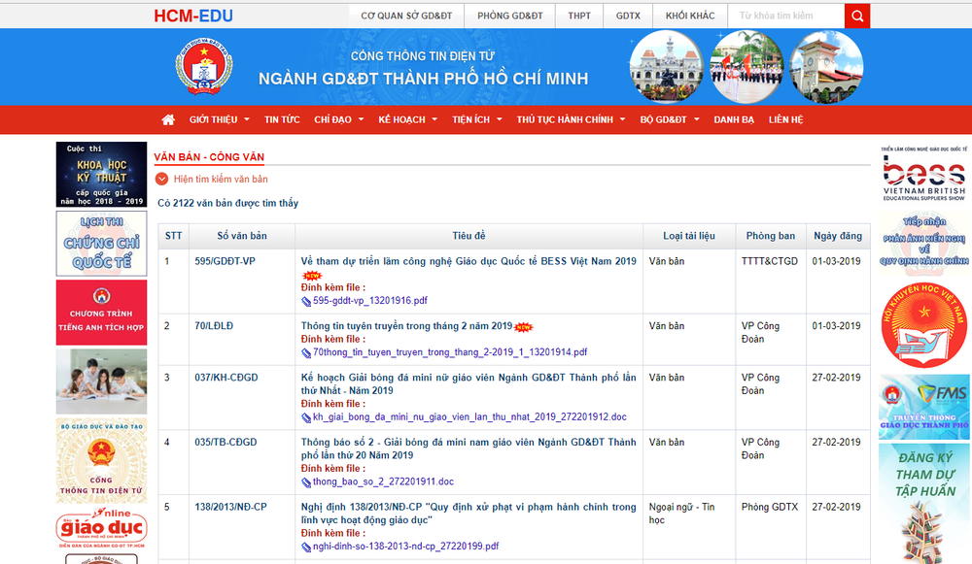Open the Giáo Dục online newspaper banner
The width and height of the screenshot is (972, 564).
click(102, 528)
